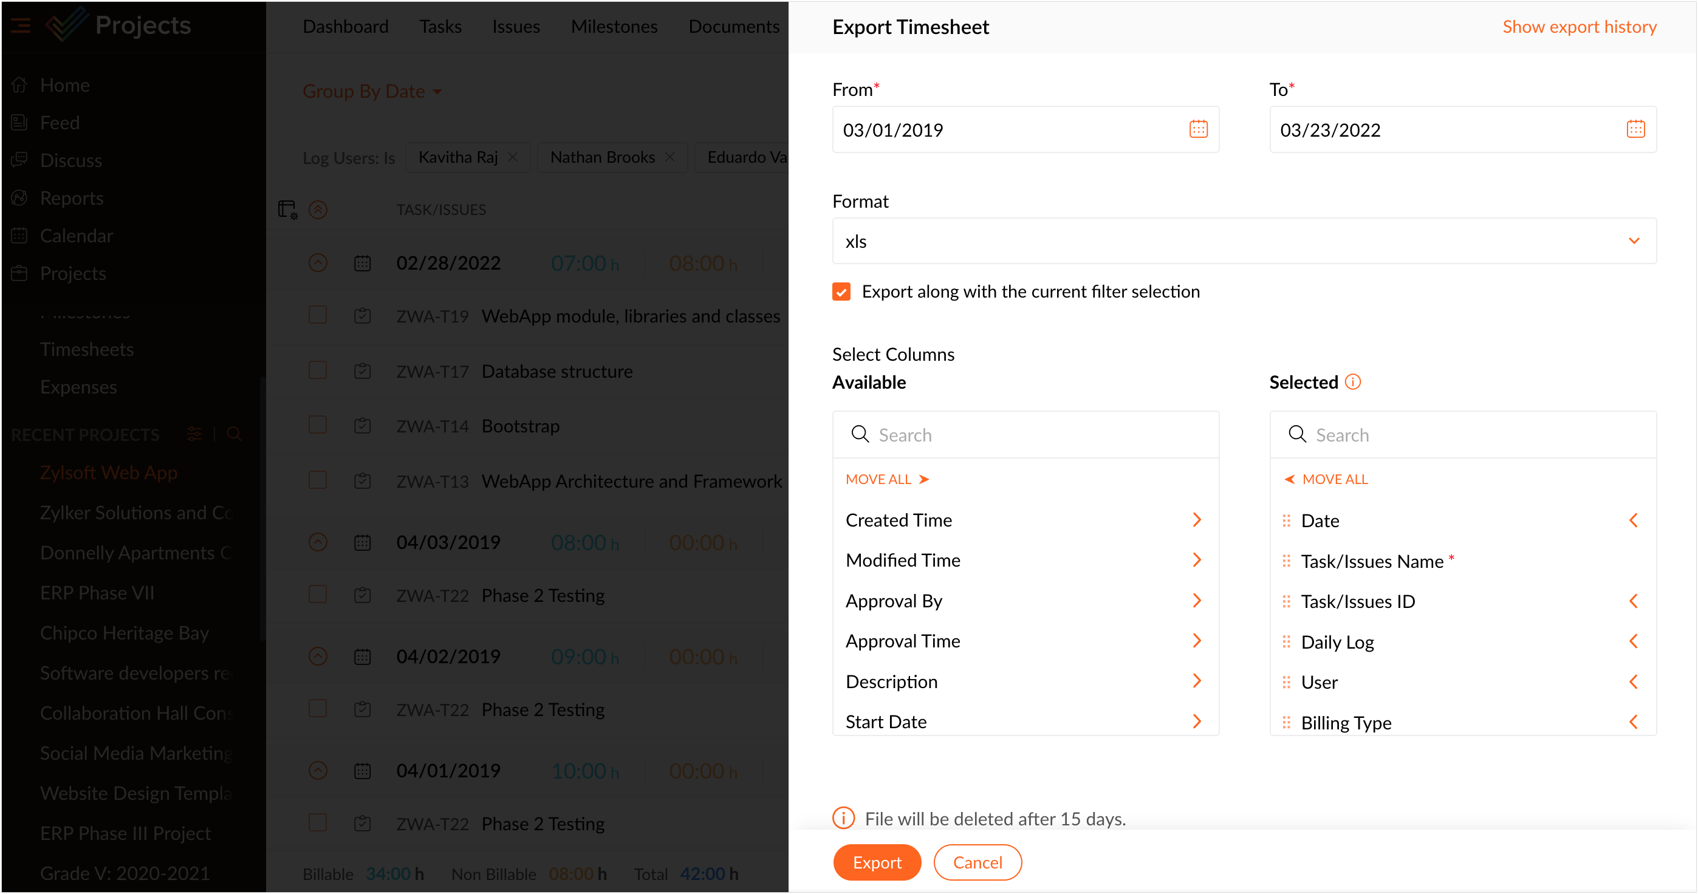
Task: Move Description to selected columns
Action: [x=1197, y=681]
